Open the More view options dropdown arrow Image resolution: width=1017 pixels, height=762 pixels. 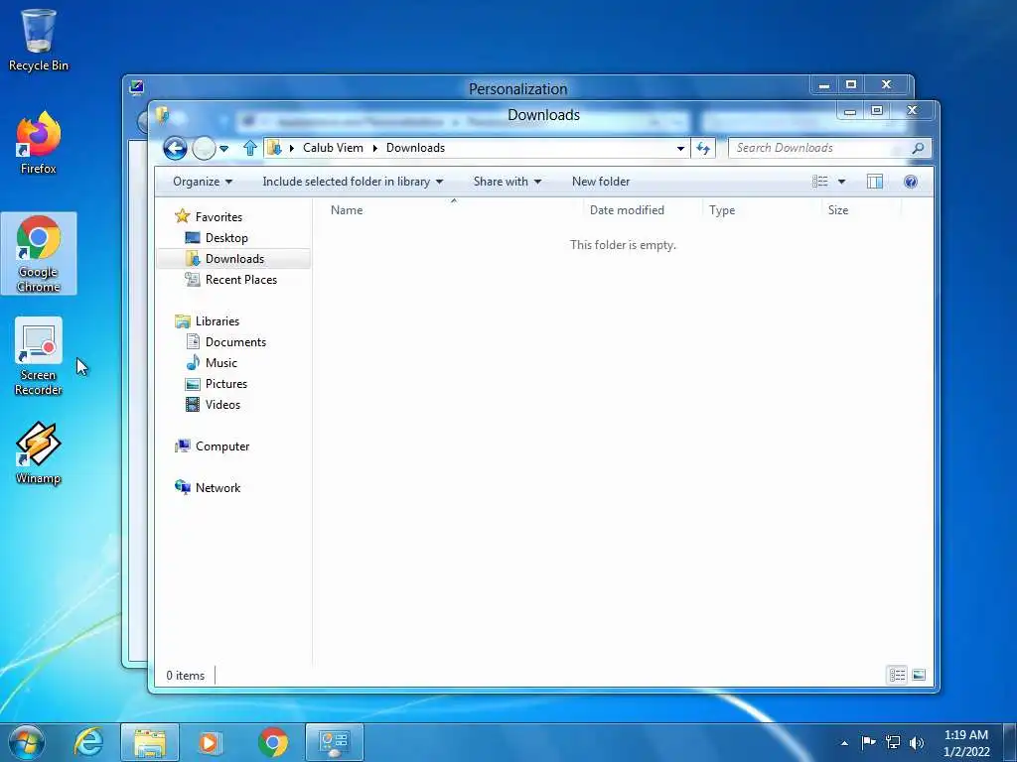841,182
